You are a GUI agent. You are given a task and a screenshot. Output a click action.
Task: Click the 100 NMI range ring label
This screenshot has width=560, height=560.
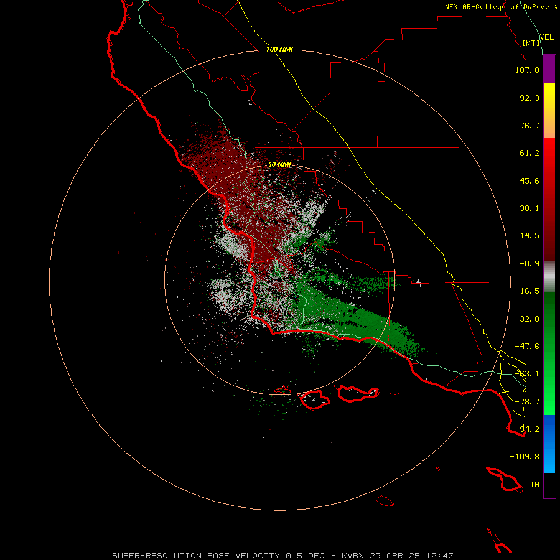point(279,49)
